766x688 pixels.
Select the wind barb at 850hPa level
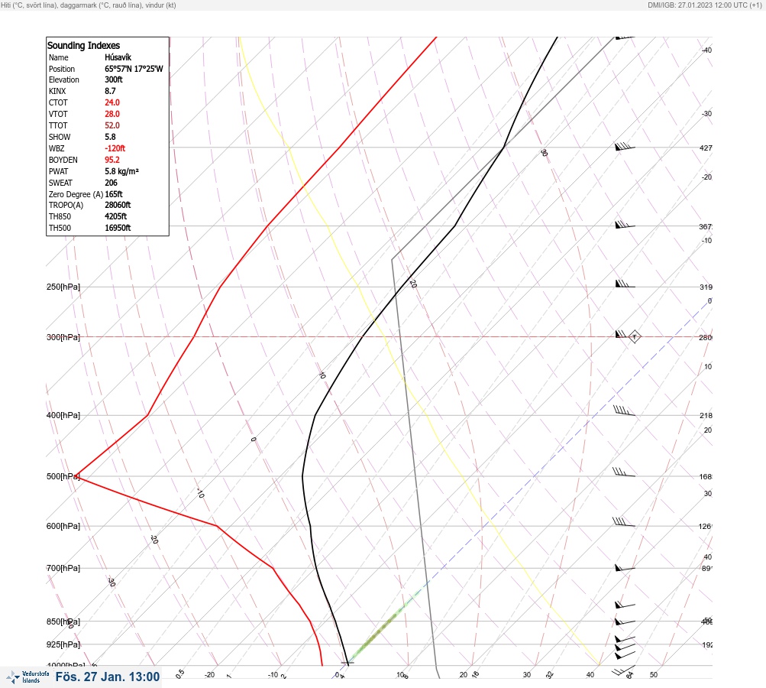[x=625, y=622]
